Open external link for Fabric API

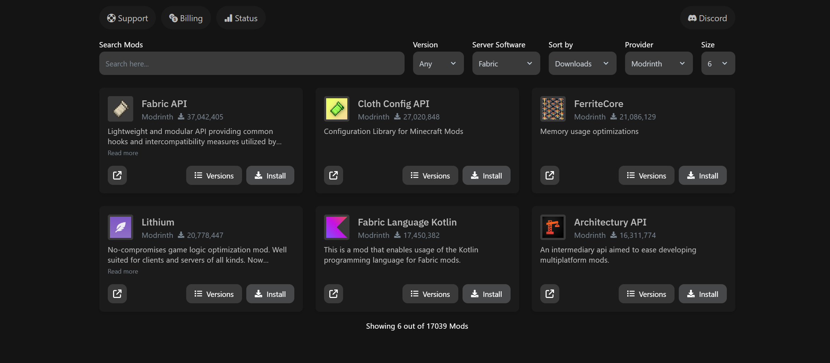click(x=117, y=175)
